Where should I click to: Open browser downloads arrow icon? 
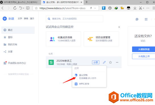pyautogui.click(x=135, y=8)
